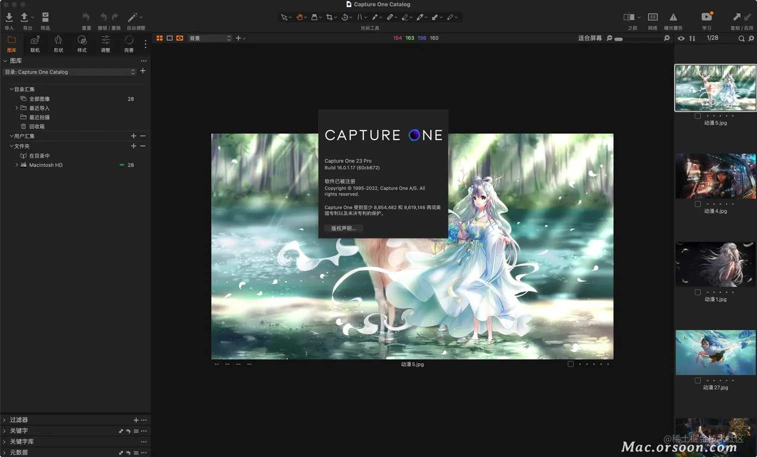The height and width of the screenshot is (457, 757).
Task: Choose the loupe cursor tool
Action: click(314, 17)
